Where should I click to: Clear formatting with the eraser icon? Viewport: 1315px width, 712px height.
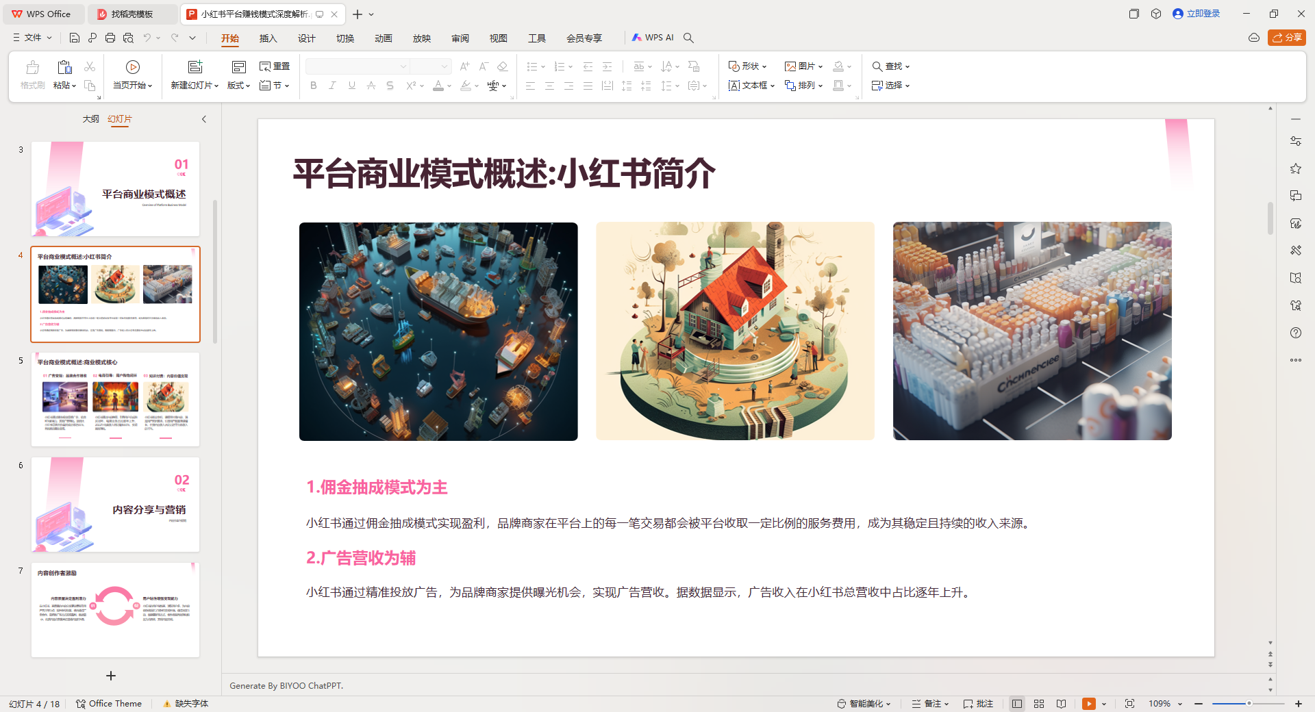coord(502,66)
